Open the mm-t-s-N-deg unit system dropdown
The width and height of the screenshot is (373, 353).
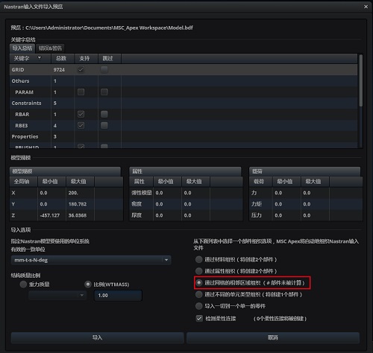click(91, 260)
